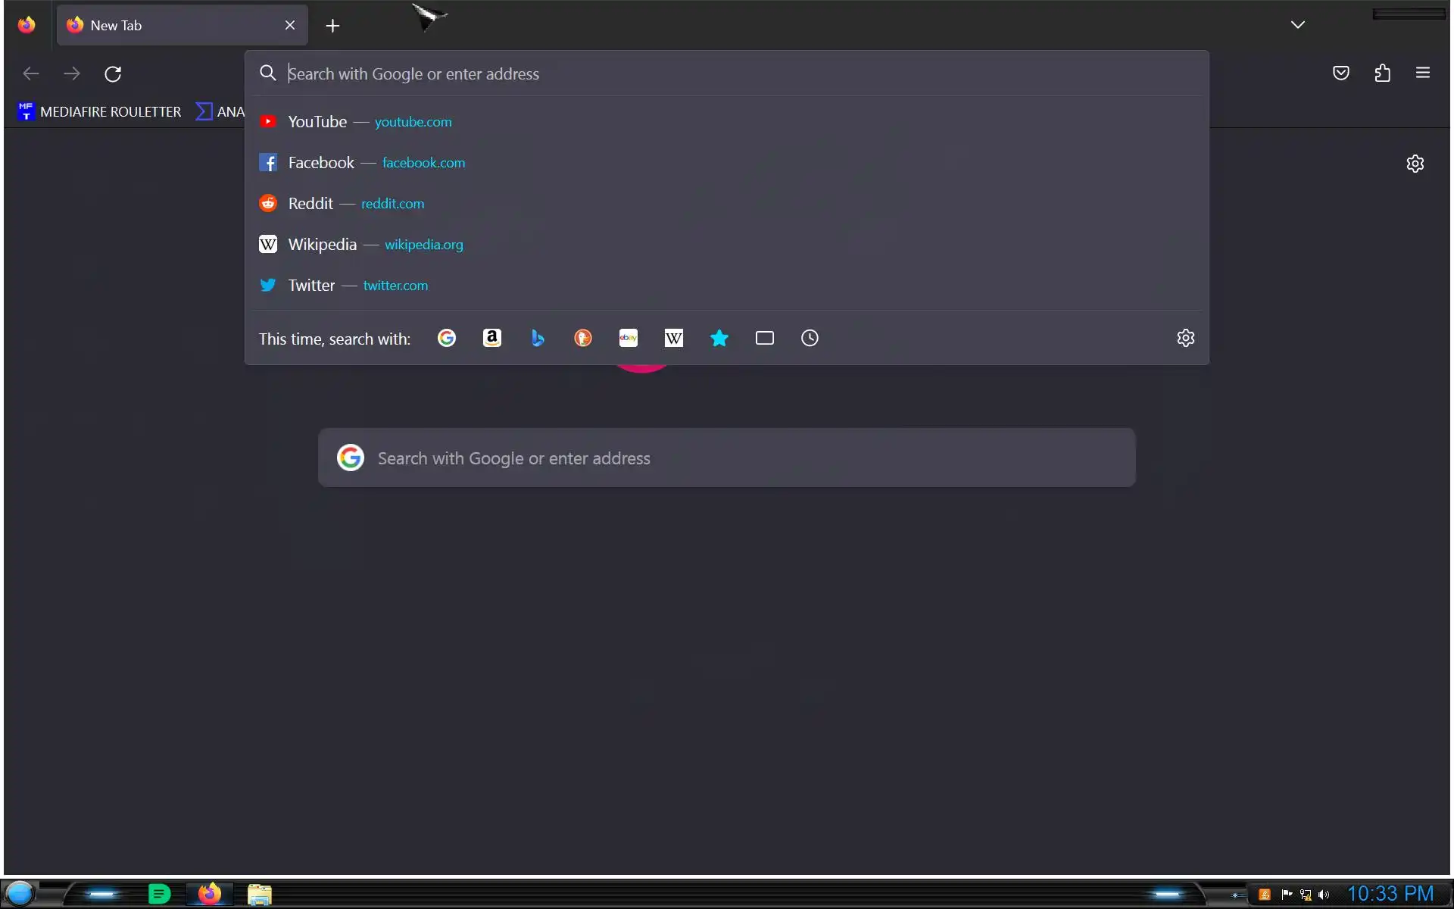Open the Extensions puzzle icon
Image resolution: width=1454 pixels, height=909 pixels.
(x=1383, y=73)
